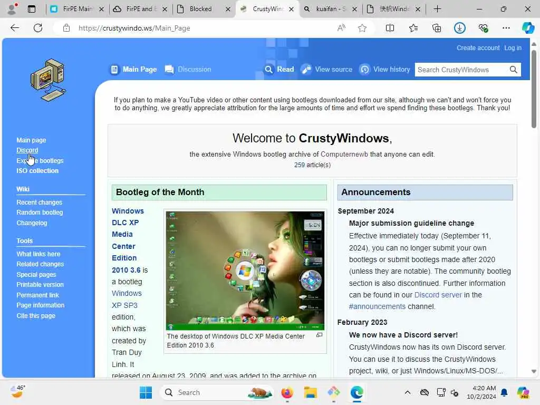Reload the page with refresh icon
The width and height of the screenshot is (540, 405).
pyautogui.click(x=38, y=28)
